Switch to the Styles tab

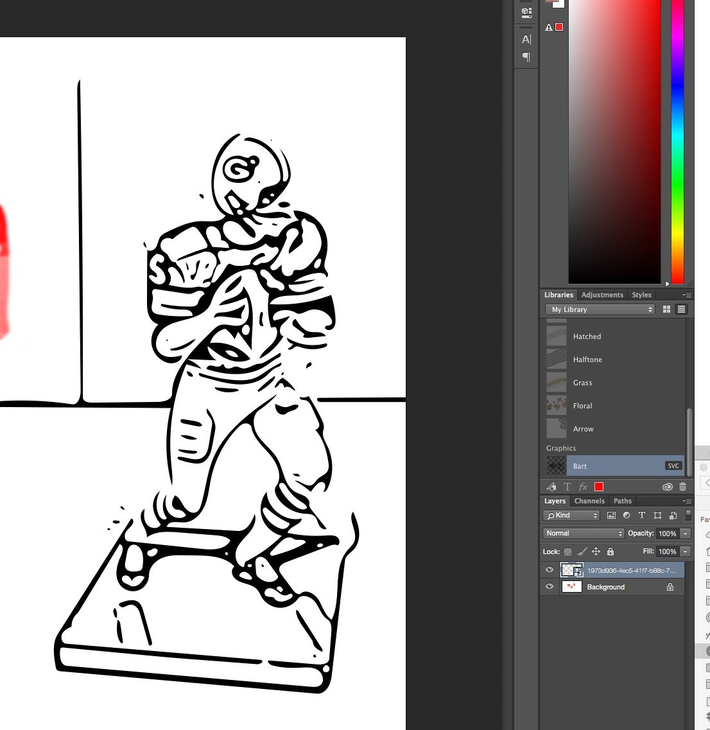[641, 295]
